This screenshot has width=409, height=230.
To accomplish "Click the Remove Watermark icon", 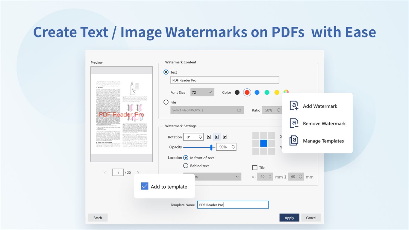I will (294, 123).
